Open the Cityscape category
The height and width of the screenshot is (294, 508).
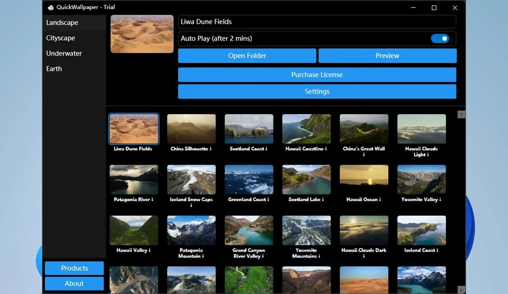point(74,38)
